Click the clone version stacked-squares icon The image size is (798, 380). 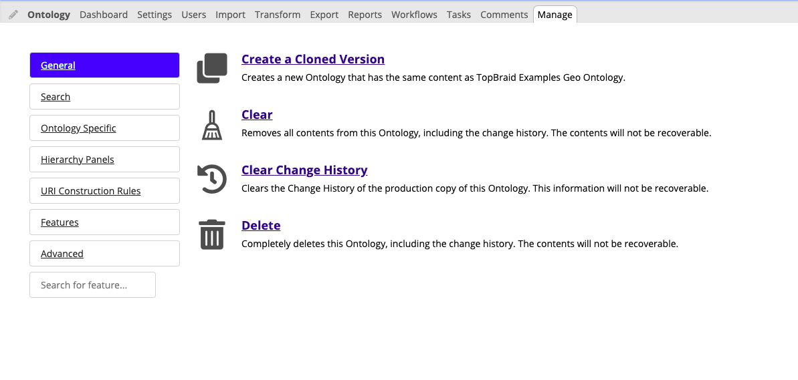click(x=212, y=68)
